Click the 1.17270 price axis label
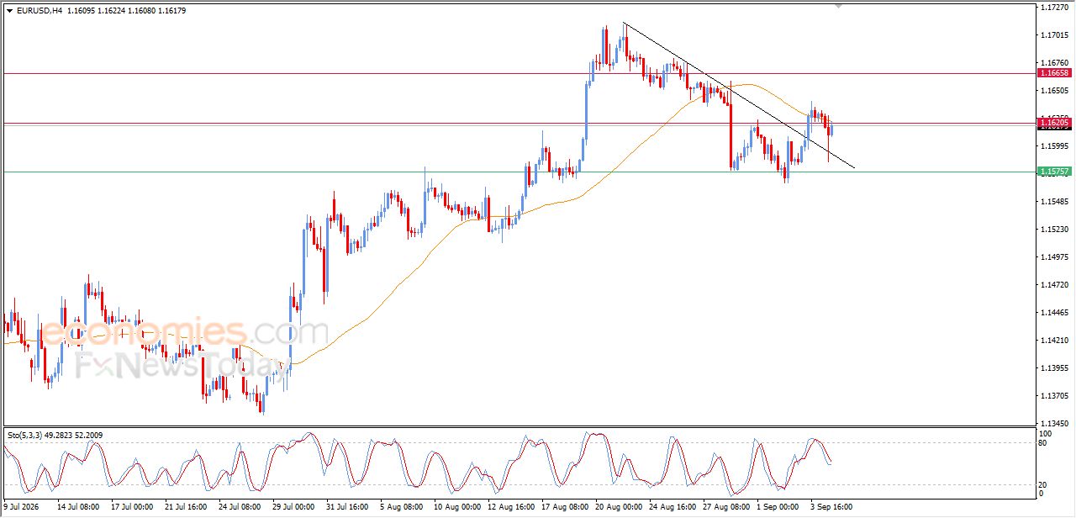Viewport: 1076px width, 518px height. (1054, 7)
